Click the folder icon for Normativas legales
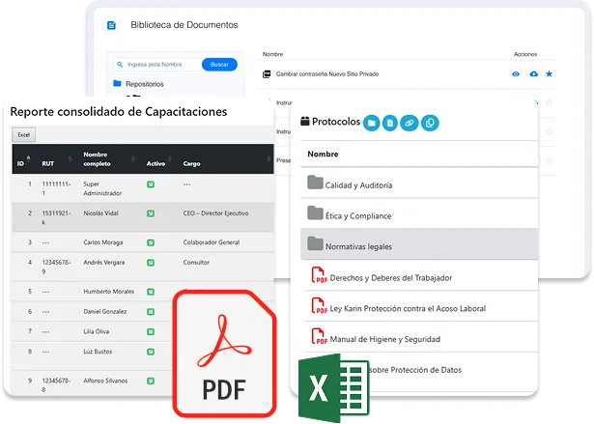 315,243
